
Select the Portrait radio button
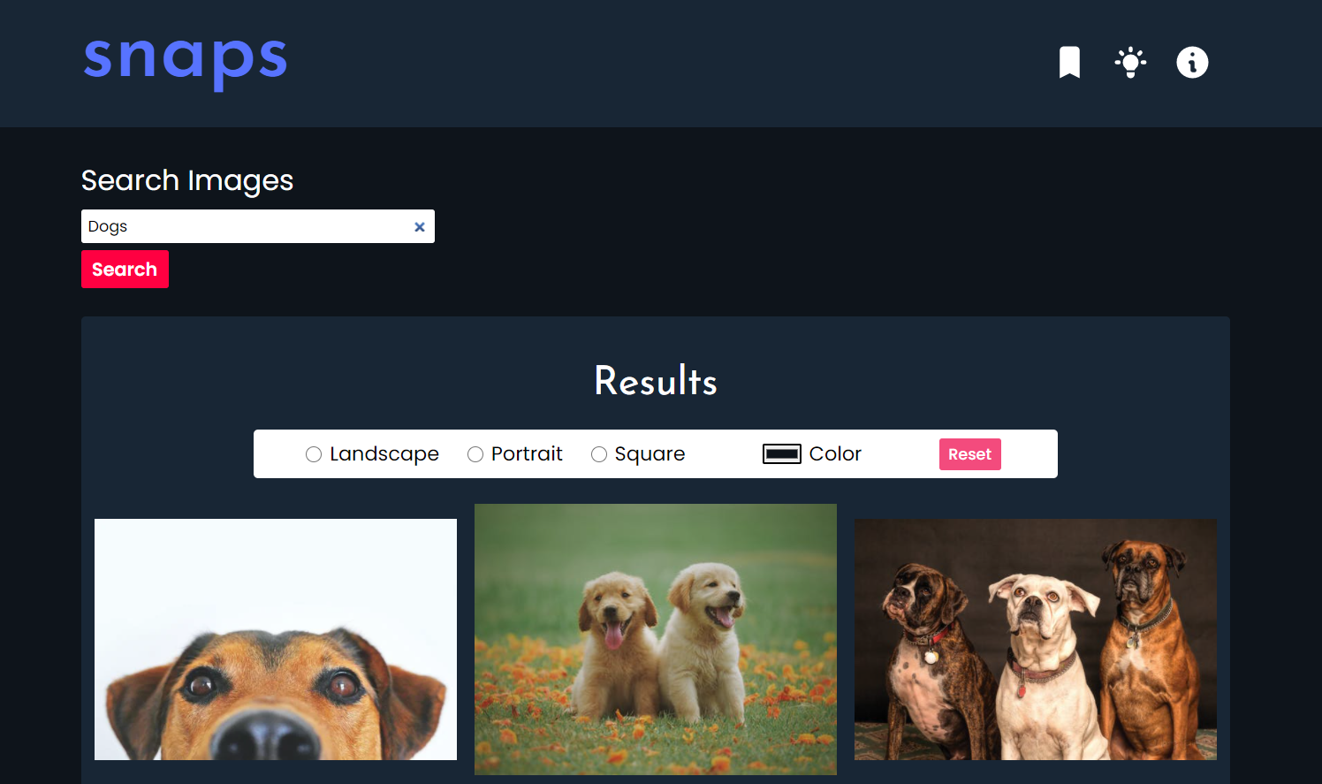pos(475,454)
